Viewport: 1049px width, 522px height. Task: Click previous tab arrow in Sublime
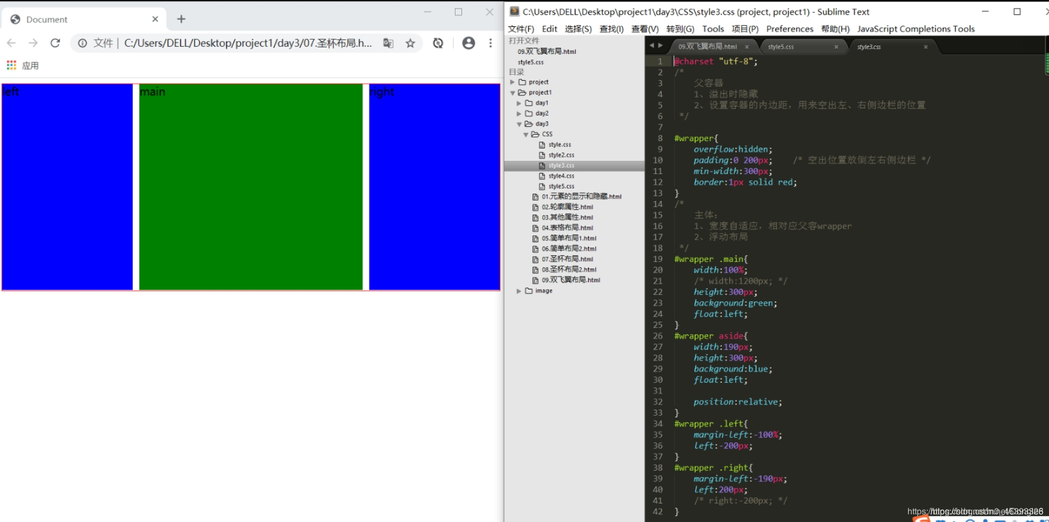[652, 46]
